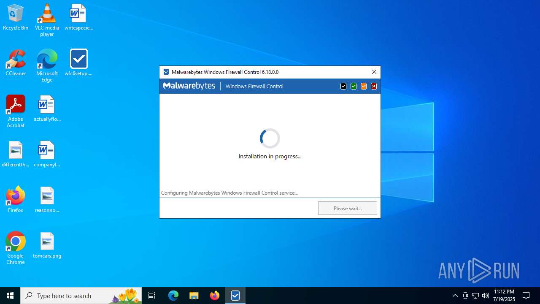Click the 'Installation in progress...' text
The height and width of the screenshot is (304, 540).
click(x=270, y=156)
